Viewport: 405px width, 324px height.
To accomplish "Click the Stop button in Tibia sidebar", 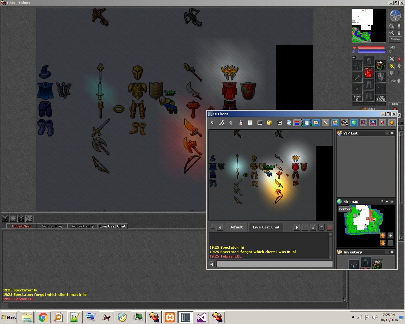I will [395, 104].
